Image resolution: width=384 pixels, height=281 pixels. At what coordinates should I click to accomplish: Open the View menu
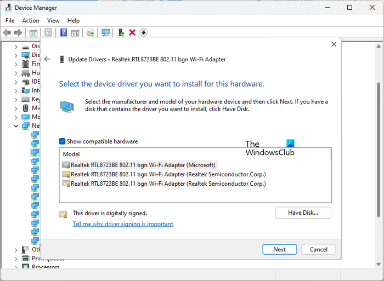[x=53, y=21]
